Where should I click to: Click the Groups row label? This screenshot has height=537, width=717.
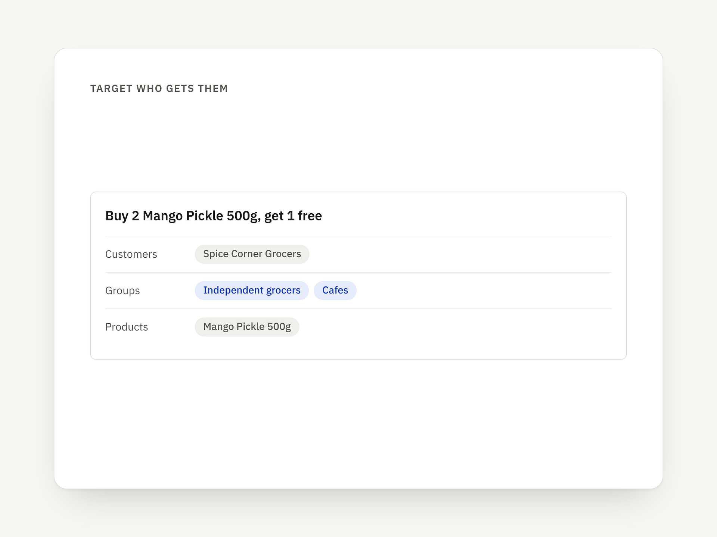point(122,291)
